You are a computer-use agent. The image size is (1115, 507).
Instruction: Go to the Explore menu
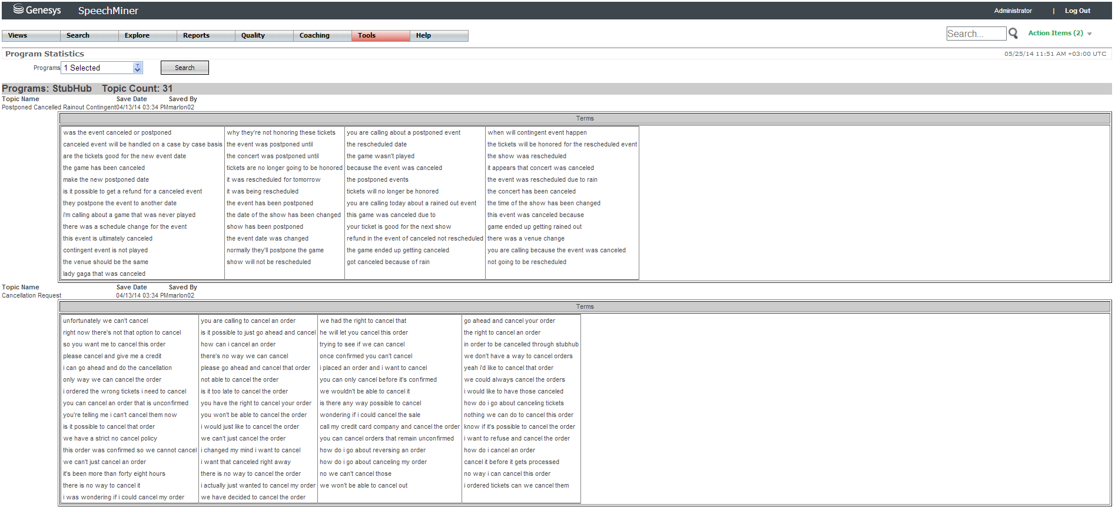(137, 36)
